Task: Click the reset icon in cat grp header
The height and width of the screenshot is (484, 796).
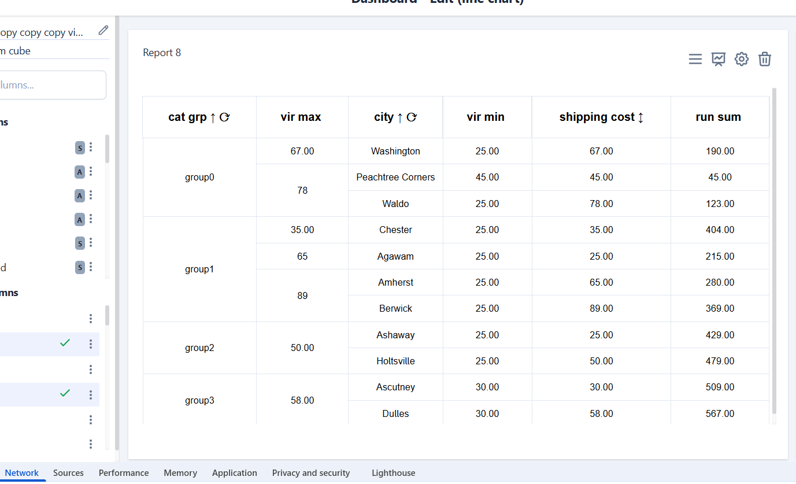Action: 225,117
